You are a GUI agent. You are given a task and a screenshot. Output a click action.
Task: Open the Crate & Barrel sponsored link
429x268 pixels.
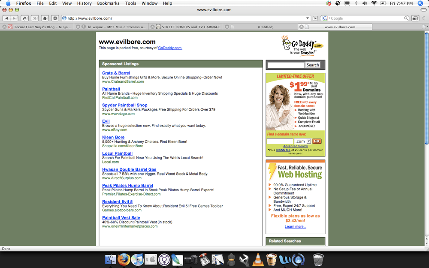point(116,73)
